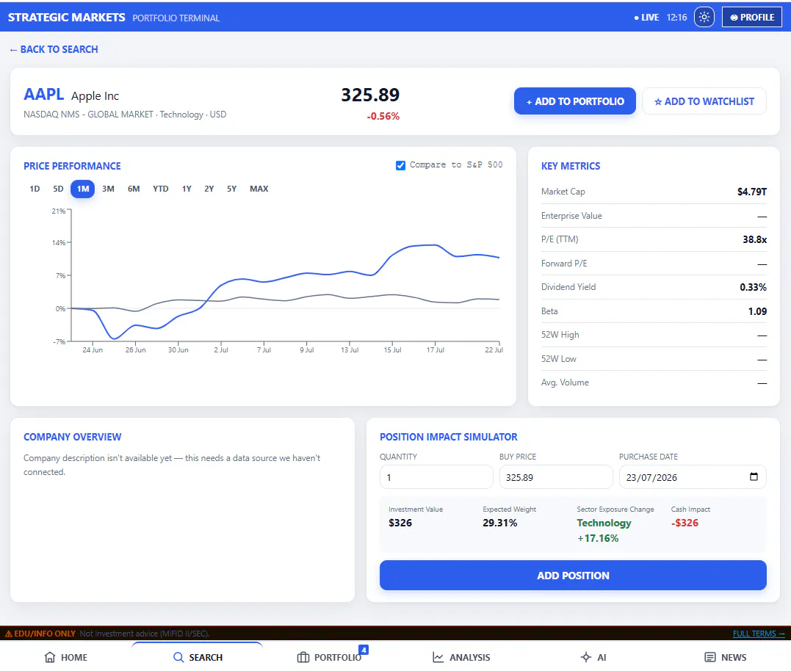This screenshot has width=791, height=671.
Task: Select the 1M chart range
Action: 83,189
